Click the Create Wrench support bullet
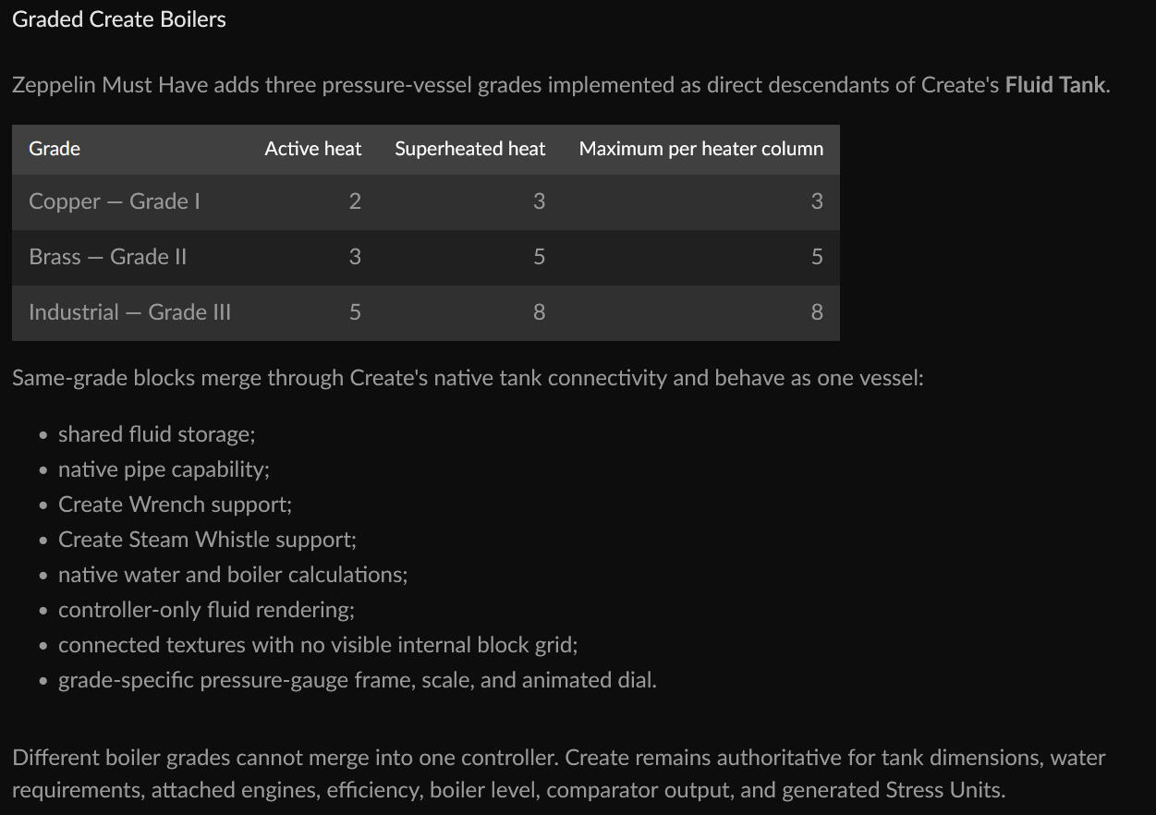The image size is (1156, 815). click(x=175, y=505)
